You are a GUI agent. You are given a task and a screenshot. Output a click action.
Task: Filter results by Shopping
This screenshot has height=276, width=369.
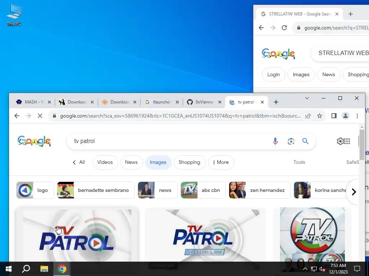[x=189, y=162]
